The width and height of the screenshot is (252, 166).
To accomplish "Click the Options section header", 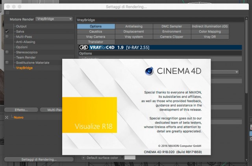I will point(160,53).
